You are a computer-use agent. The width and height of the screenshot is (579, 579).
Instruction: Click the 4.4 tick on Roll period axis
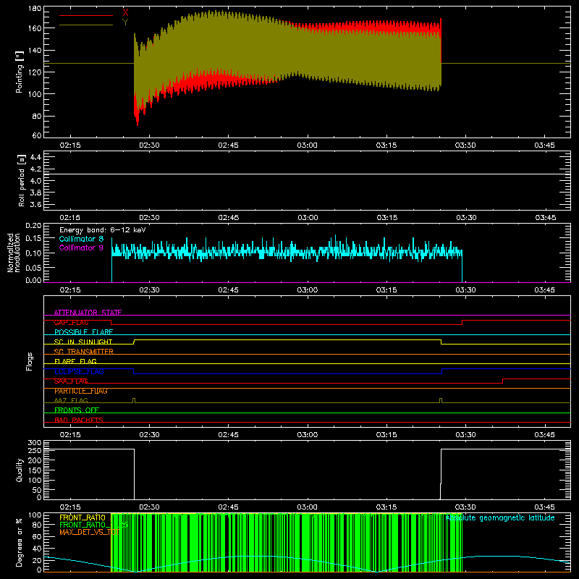(35, 157)
